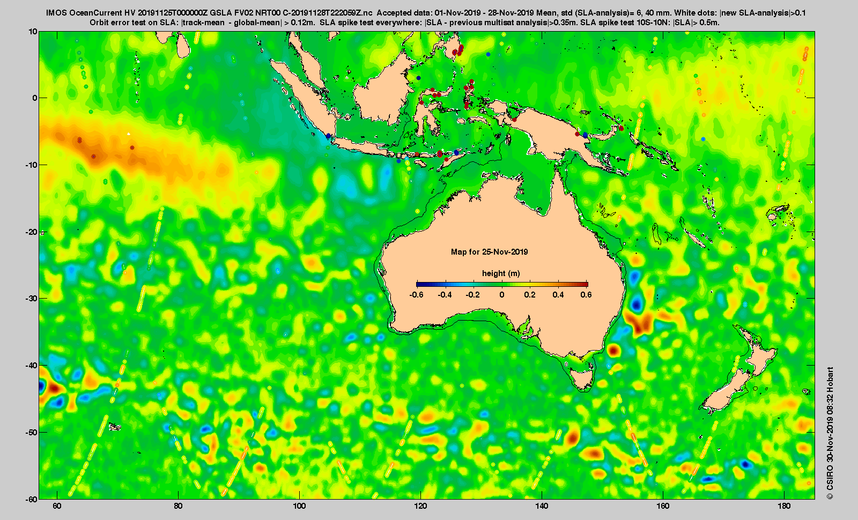Click latitude axis label -60

31,499
